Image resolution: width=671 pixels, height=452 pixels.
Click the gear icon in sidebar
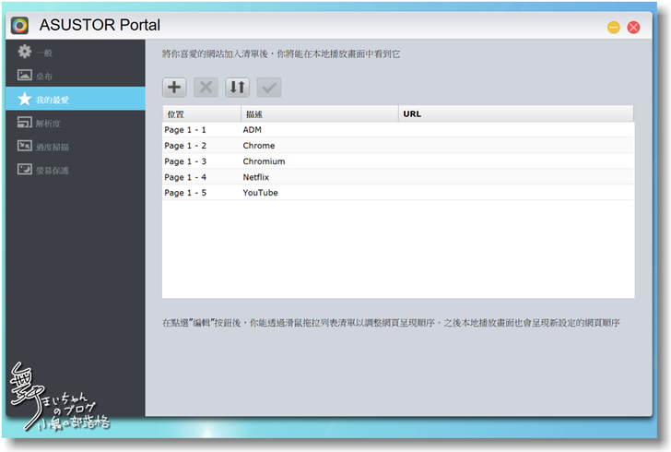24,52
